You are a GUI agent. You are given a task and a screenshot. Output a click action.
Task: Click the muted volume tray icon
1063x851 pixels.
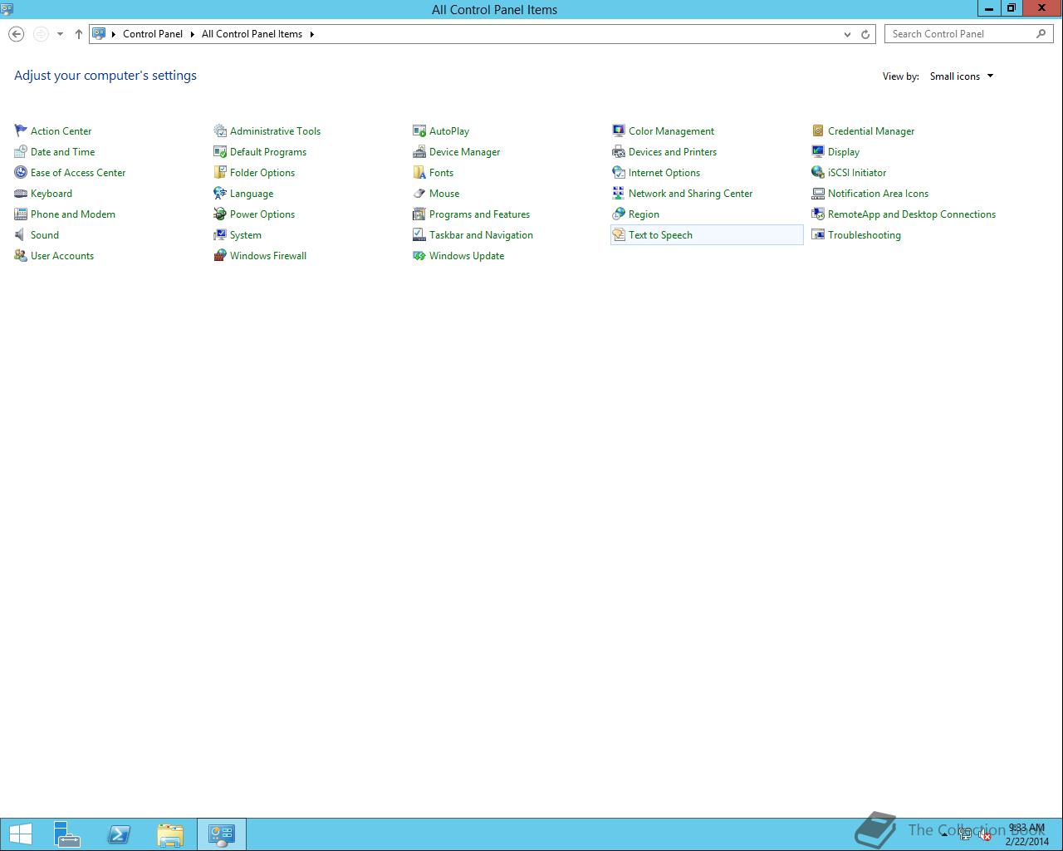[x=984, y=835]
